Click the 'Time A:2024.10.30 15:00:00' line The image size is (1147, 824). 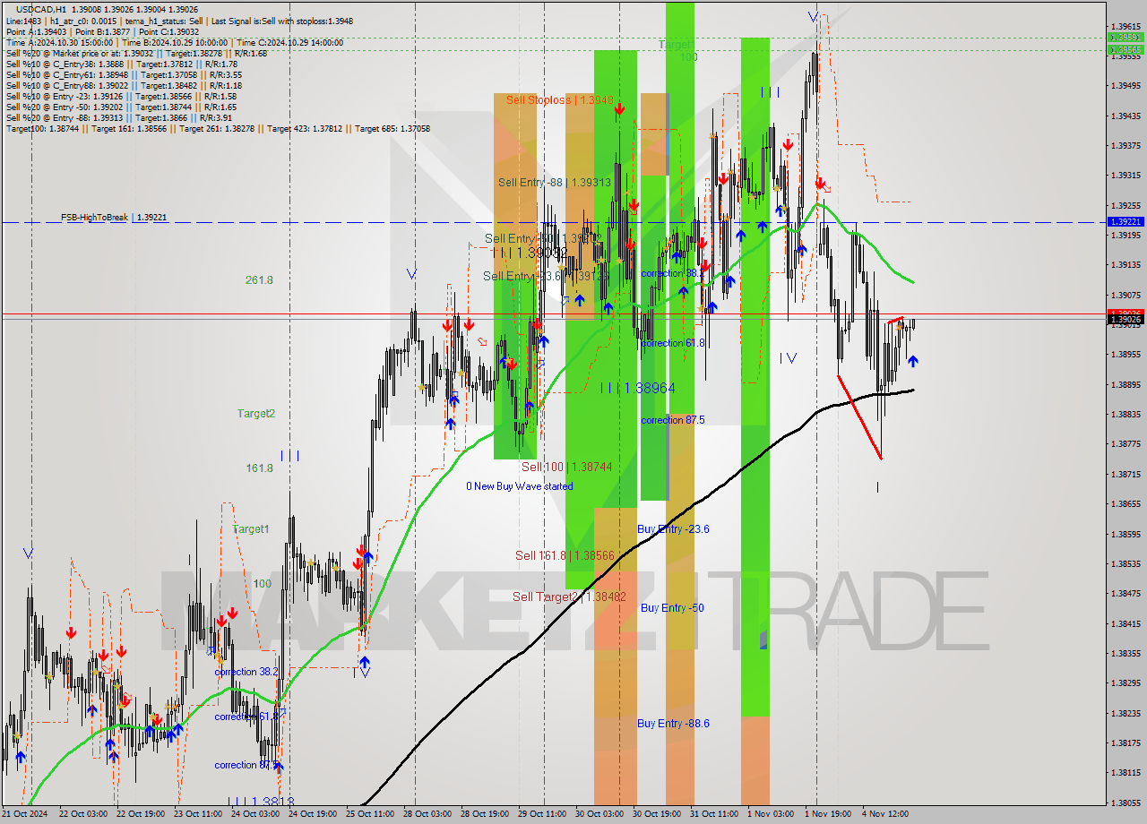pyautogui.click(x=175, y=42)
